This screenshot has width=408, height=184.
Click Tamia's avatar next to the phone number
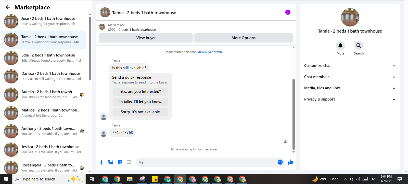104,134
